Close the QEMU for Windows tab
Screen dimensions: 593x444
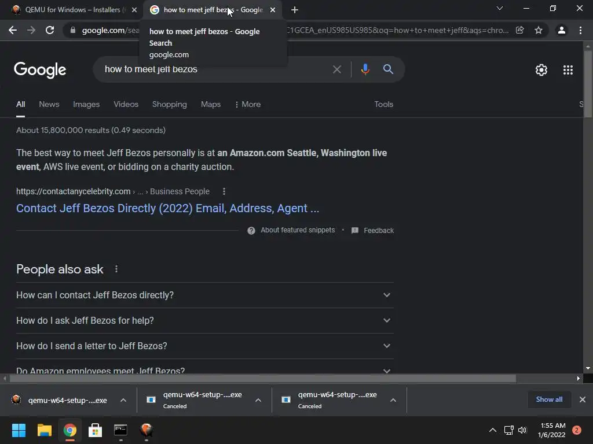pos(134,10)
